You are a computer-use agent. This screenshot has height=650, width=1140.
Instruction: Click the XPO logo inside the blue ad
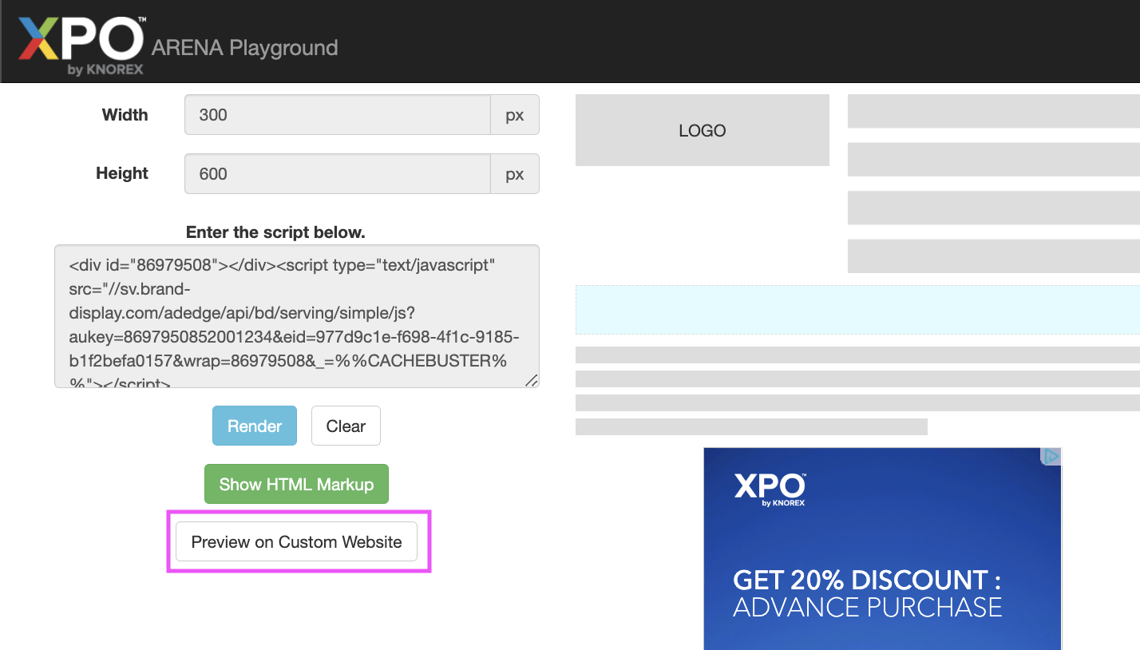[x=770, y=489]
